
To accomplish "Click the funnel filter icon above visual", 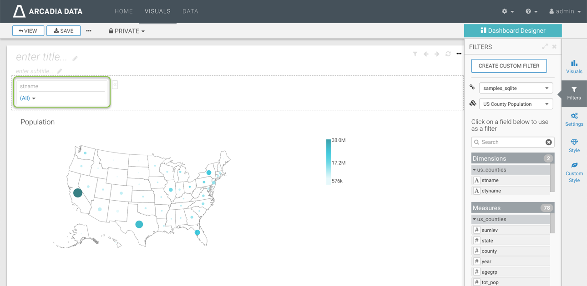I will pyautogui.click(x=415, y=54).
